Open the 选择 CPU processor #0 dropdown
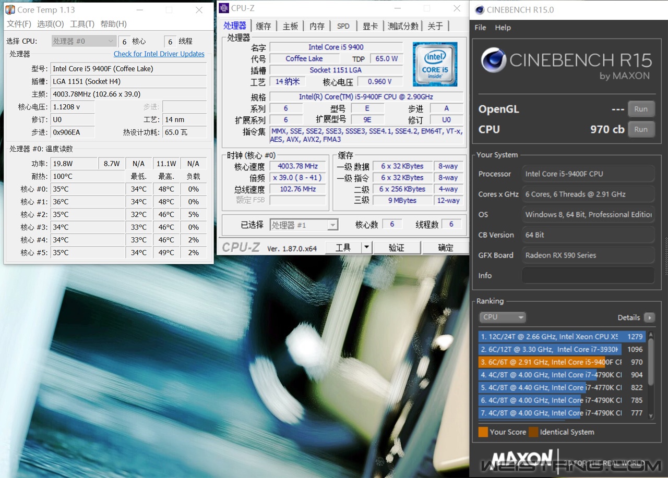 coord(83,41)
